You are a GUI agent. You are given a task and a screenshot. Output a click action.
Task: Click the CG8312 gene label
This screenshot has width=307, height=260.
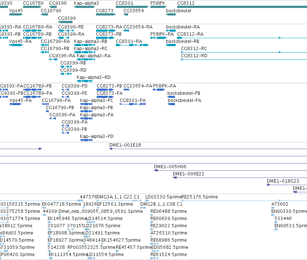coord(186,3)
